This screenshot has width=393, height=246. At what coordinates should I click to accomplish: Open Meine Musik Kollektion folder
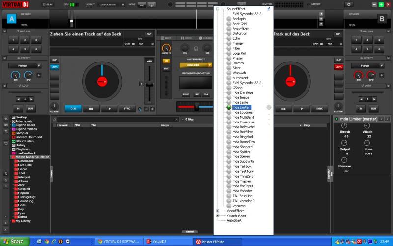[32, 157]
